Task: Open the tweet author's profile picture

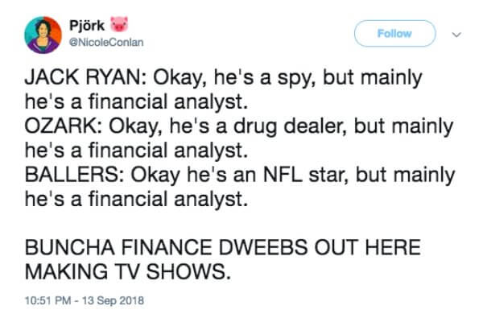Action: pyautogui.click(x=43, y=35)
